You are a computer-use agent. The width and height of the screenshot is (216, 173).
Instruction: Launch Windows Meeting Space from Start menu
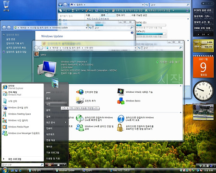(x=23, y=114)
